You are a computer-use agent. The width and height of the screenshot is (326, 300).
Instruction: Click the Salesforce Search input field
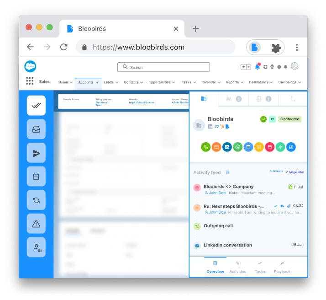[x=163, y=67]
